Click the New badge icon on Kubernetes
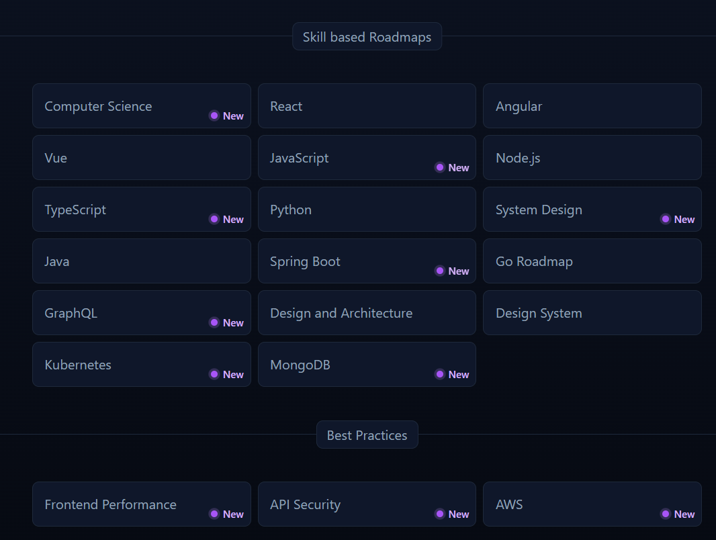Viewport: 716px width, 540px height. (x=214, y=374)
